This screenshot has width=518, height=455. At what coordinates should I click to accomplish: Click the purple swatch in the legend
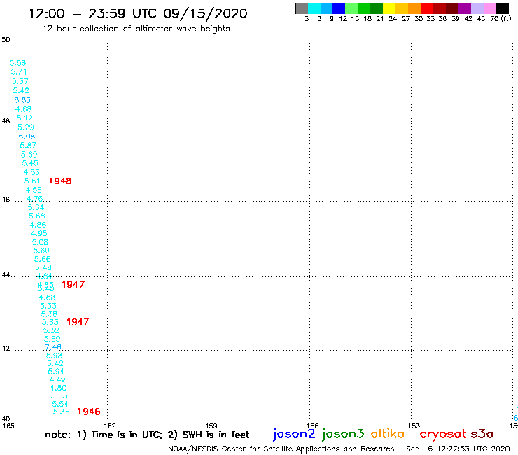click(465, 8)
